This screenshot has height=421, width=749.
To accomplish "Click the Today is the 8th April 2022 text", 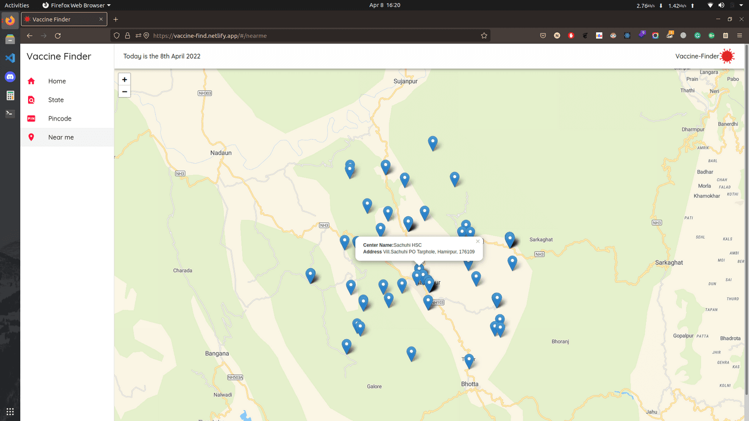I will 162,56.
